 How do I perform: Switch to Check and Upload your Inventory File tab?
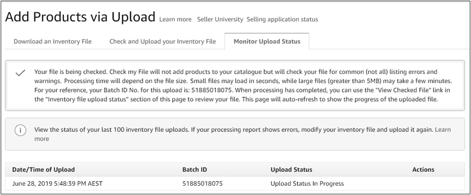pos(162,41)
